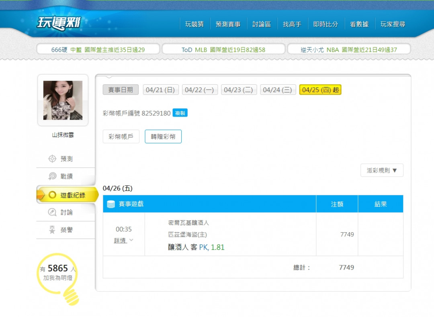Open the 戰績 sidebar section
Image resolution: width=434 pixels, height=317 pixels.
tap(66, 176)
